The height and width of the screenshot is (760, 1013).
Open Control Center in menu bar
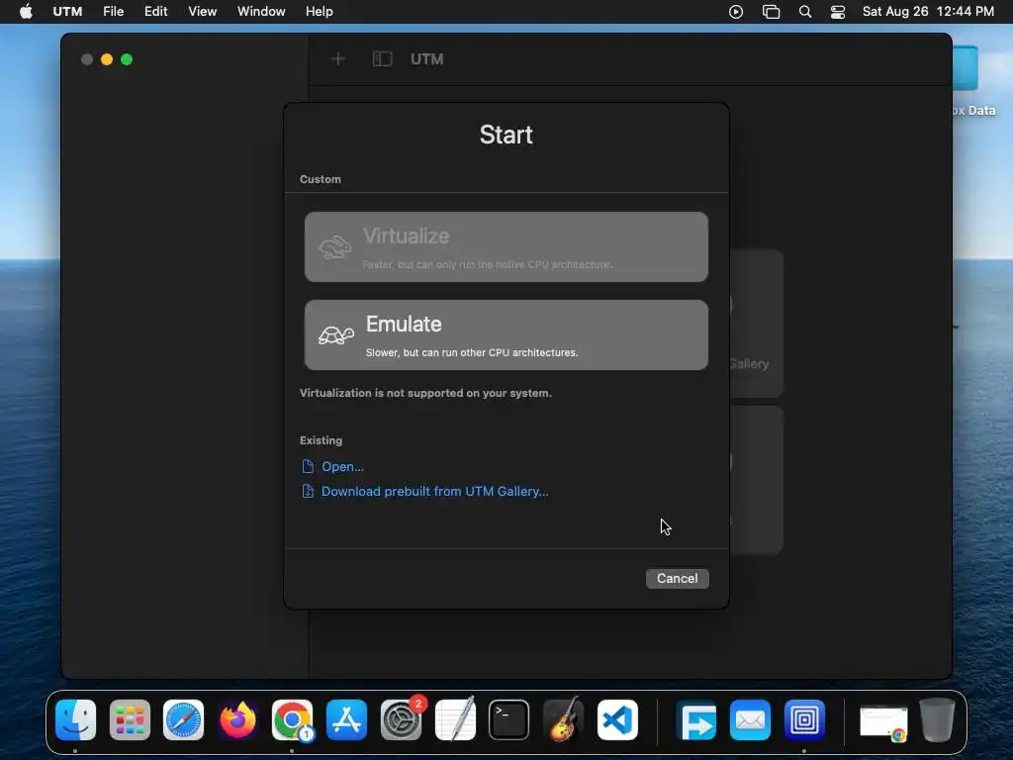click(x=838, y=12)
